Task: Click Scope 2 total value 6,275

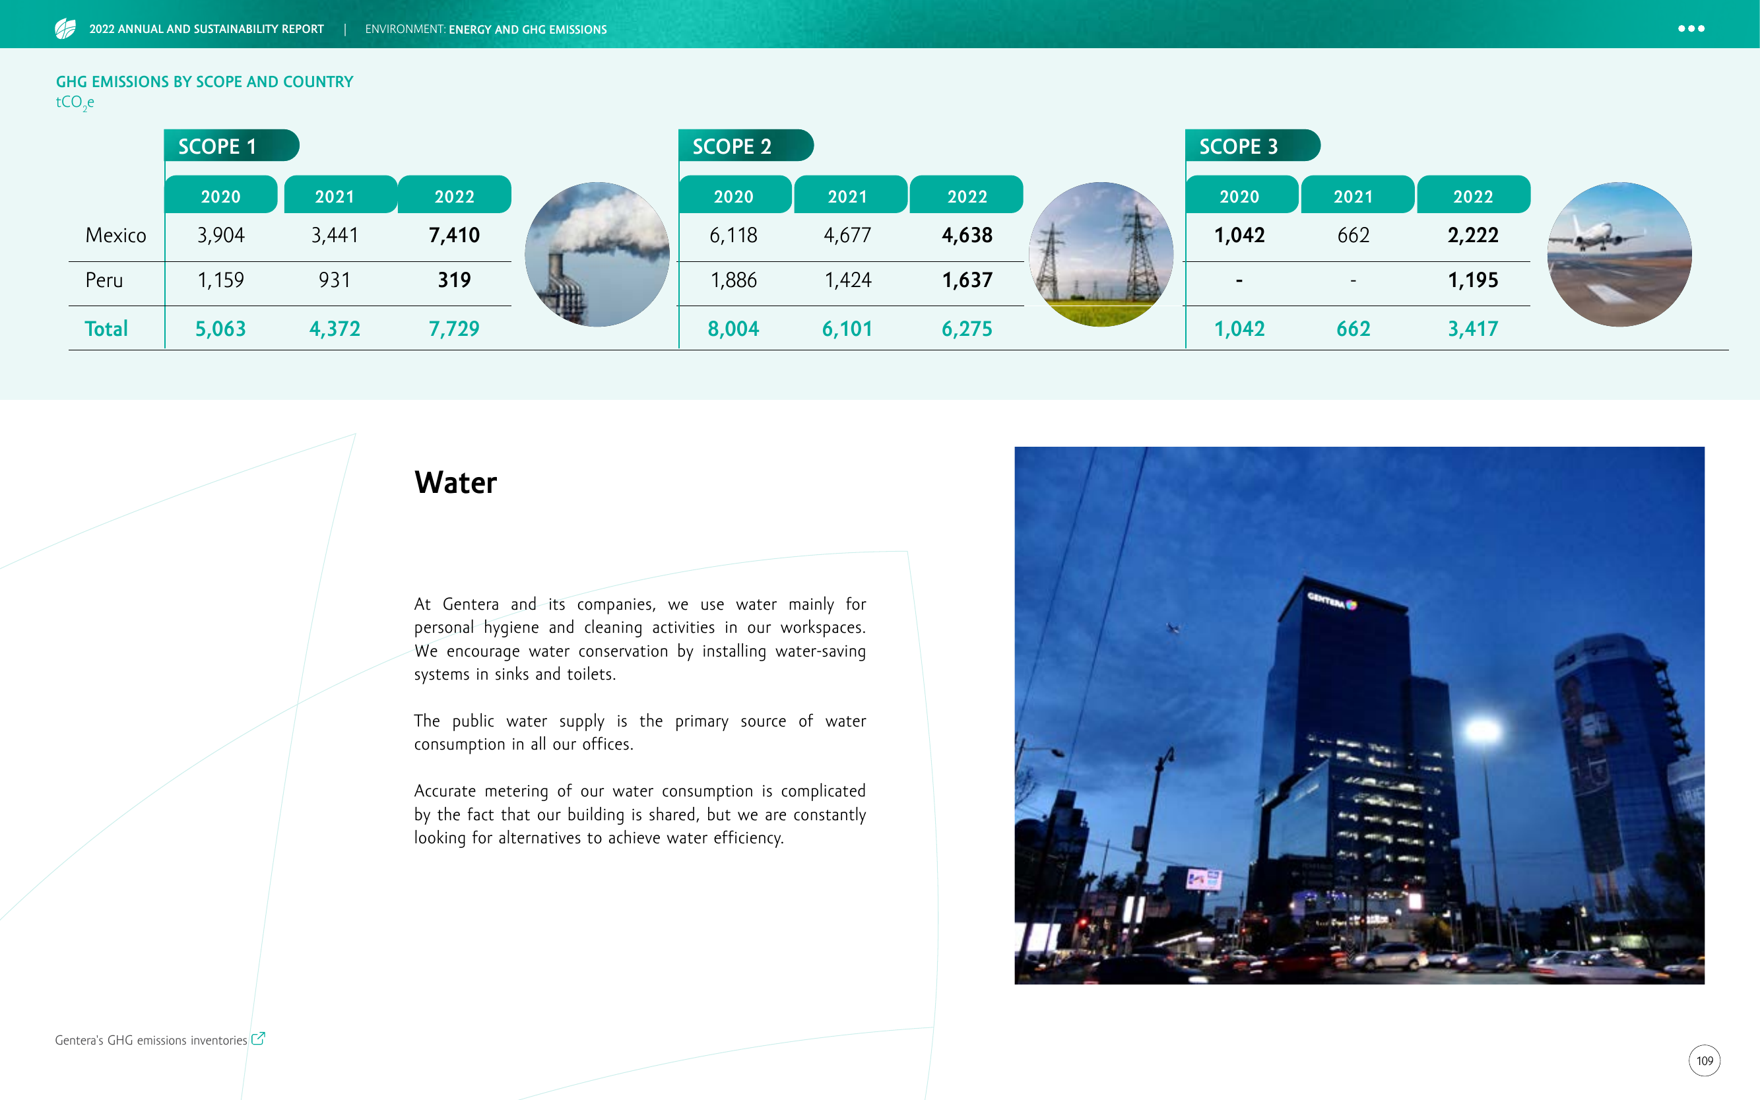Action: [967, 329]
